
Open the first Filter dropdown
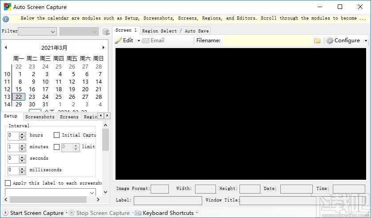[37, 31]
